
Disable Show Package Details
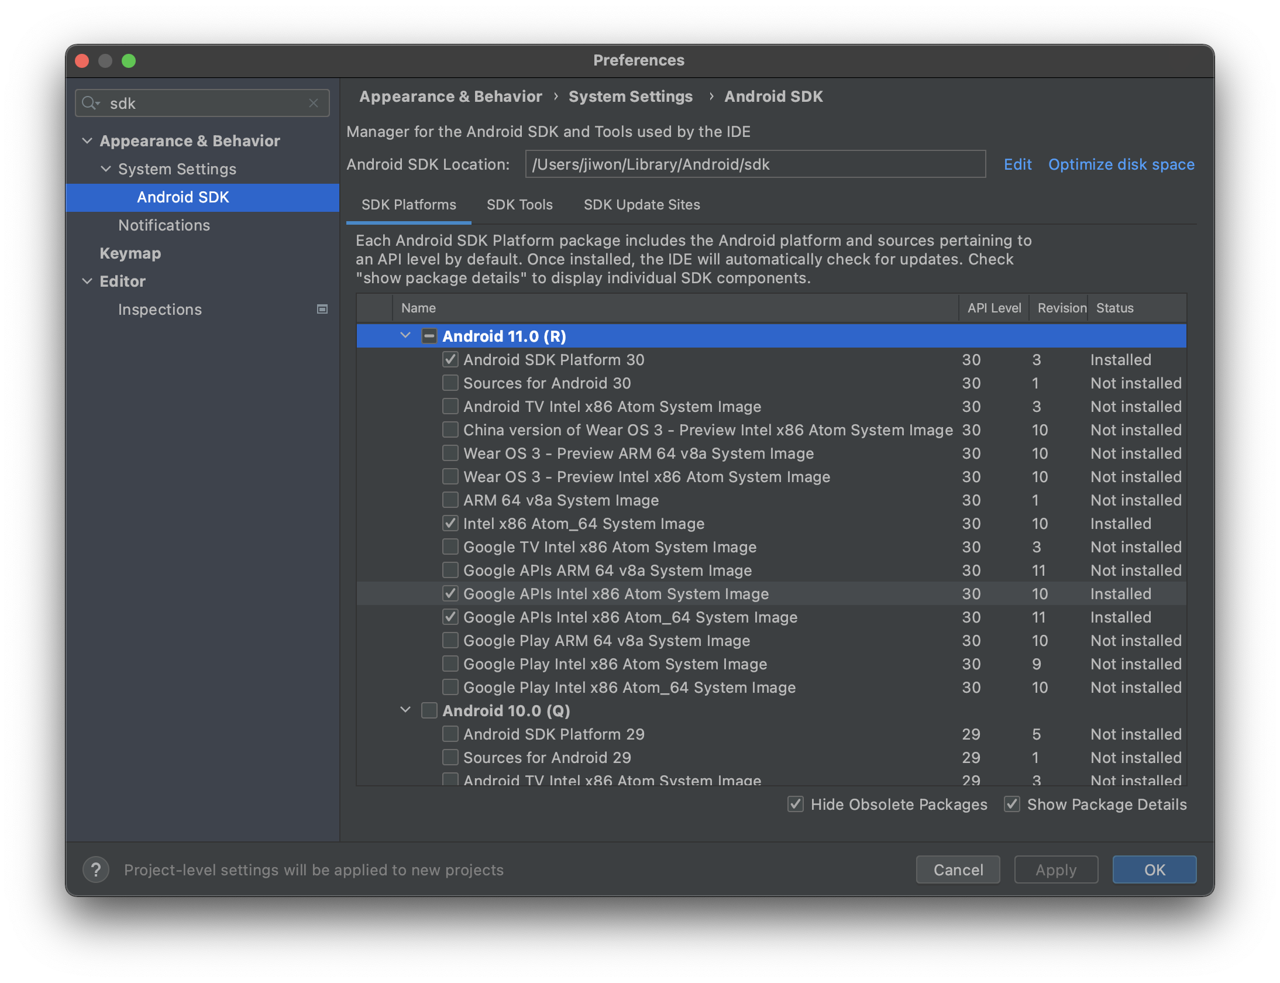[x=1011, y=804]
